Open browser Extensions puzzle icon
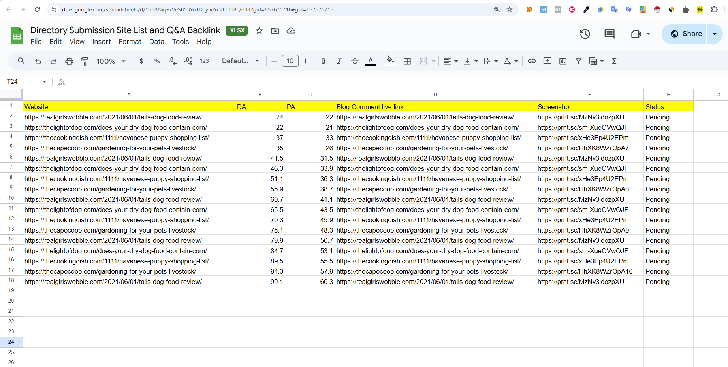The width and height of the screenshot is (728, 367). [x=714, y=9]
